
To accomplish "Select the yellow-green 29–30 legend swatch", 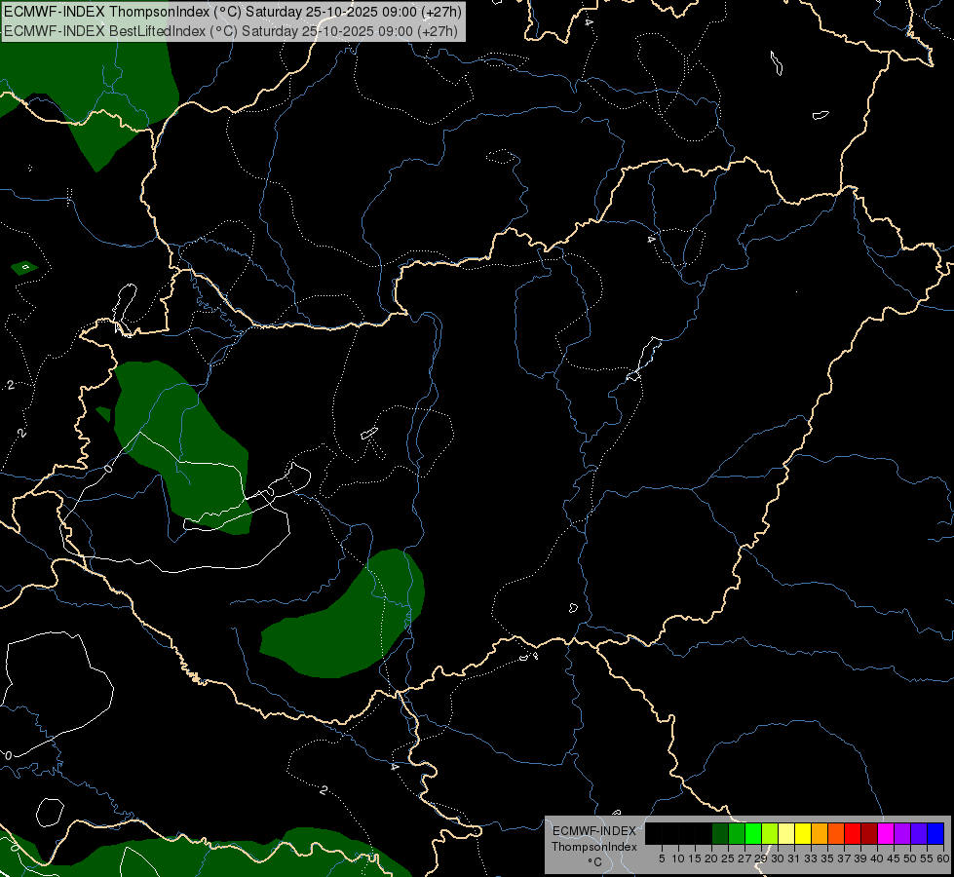I will coord(770,833).
